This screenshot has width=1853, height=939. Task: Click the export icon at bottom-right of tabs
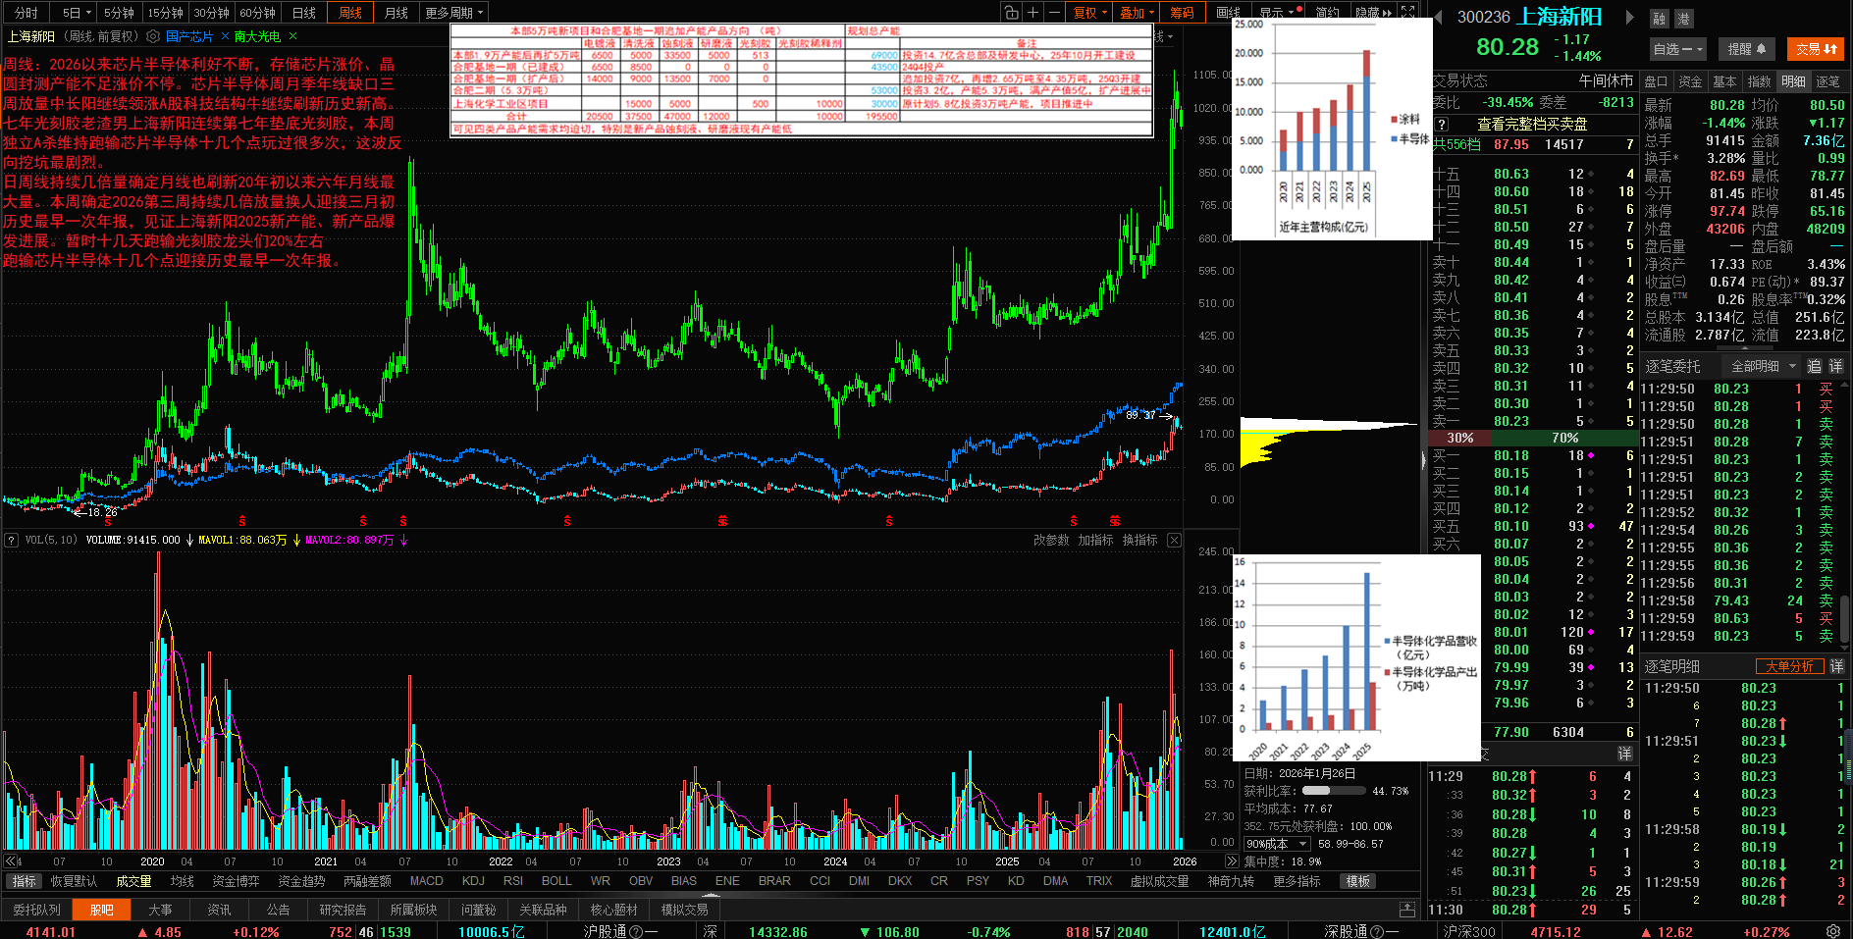coord(1406,910)
